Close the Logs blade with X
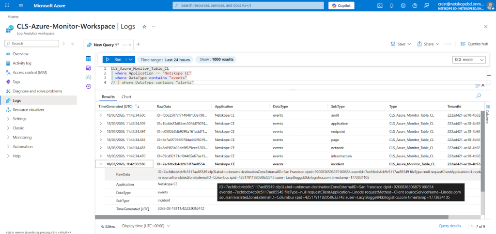This screenshot has width=496, height=234. pos(486,27)
